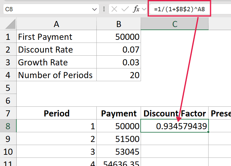This screenshot has height=166, width=231.
Task: Select row 6 header
Action: pyautogui.click(x=8, y=100)
